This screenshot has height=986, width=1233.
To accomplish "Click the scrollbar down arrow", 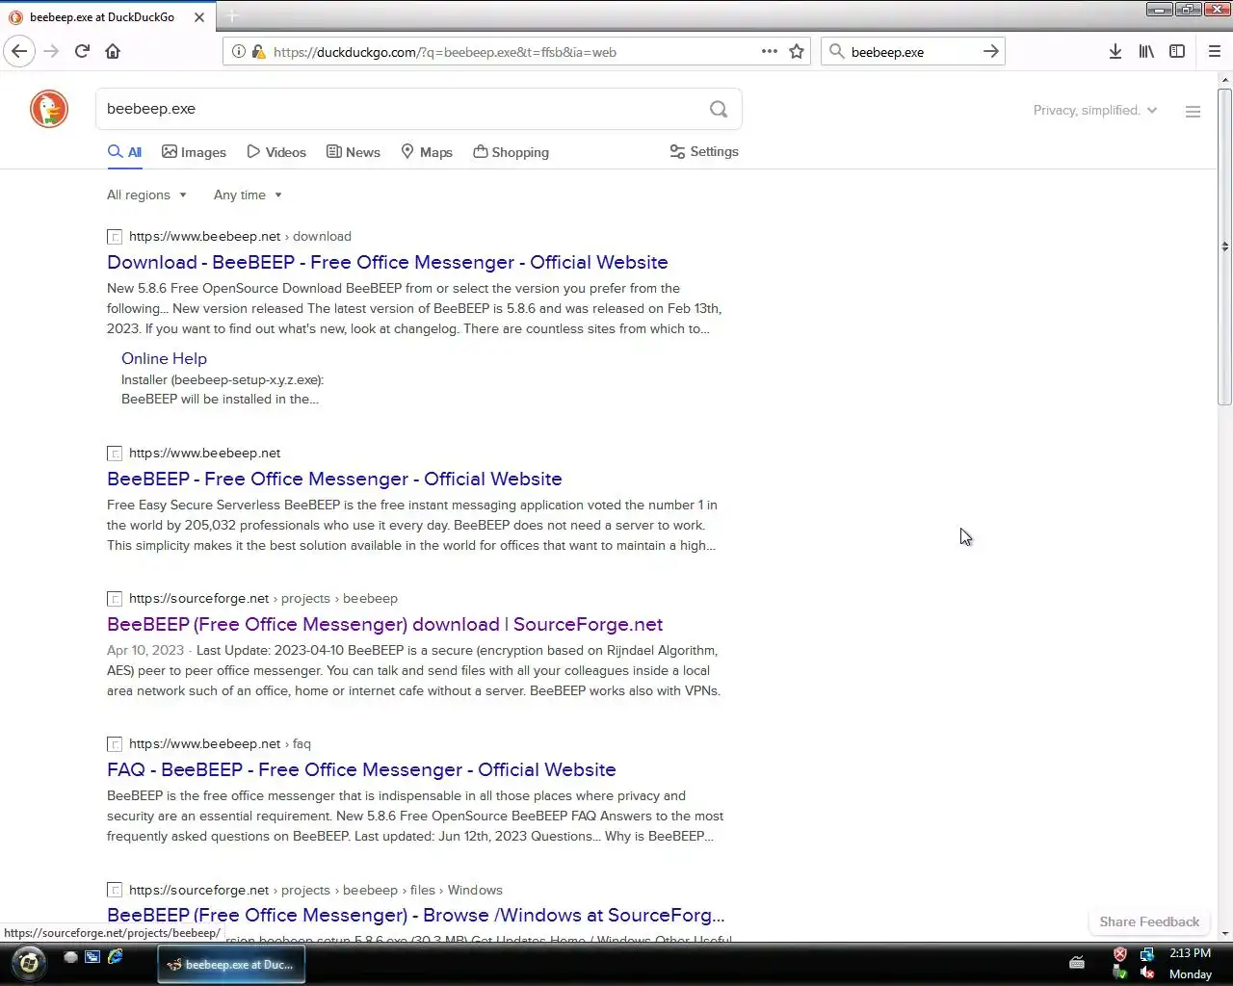I will [x=1224, y=933].
